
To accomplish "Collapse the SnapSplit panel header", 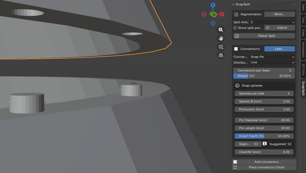I will coord(233,4).
